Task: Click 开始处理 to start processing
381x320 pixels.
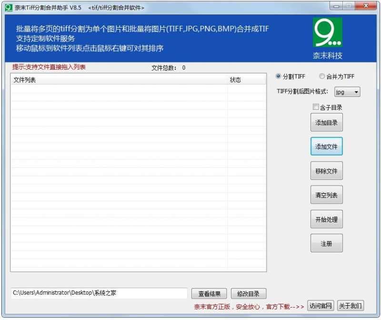Action: coord(326,219)
